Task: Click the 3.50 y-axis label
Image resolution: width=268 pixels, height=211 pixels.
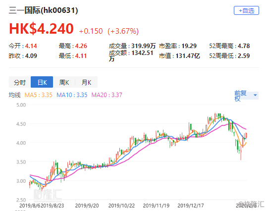Action: click(x=21, y=162)
